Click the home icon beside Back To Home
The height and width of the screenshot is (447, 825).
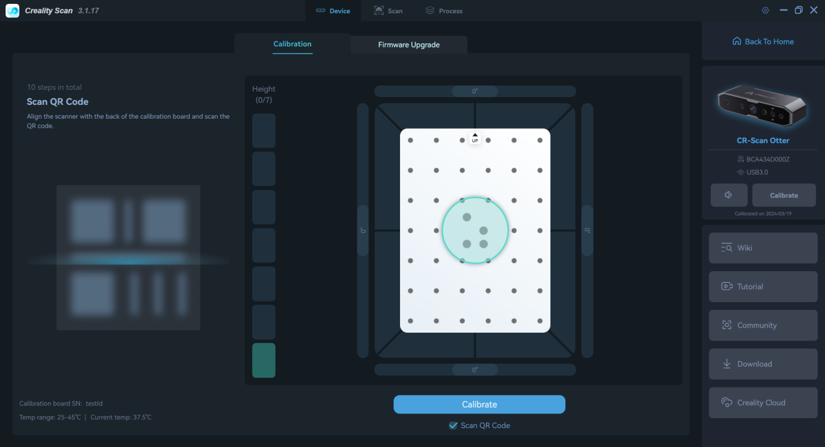(737, 42)
